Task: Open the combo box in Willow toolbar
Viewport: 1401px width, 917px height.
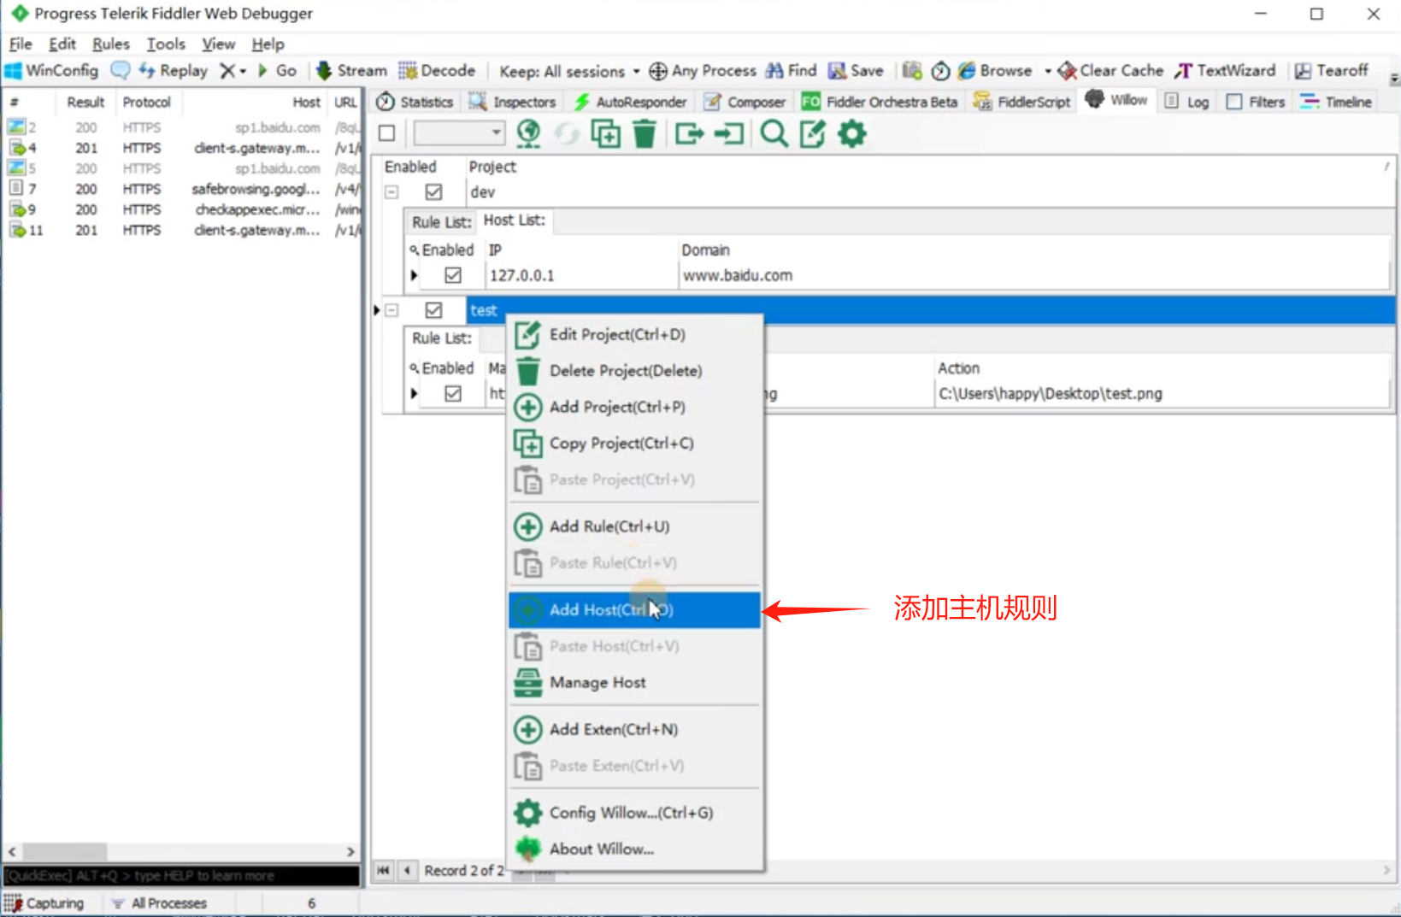Action: pyautogui.click(x=459, y=133)
